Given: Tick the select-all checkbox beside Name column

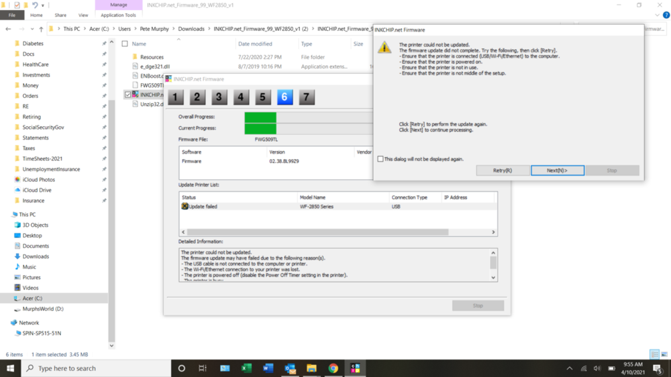Looking at the screenshot, I should 125,44.
